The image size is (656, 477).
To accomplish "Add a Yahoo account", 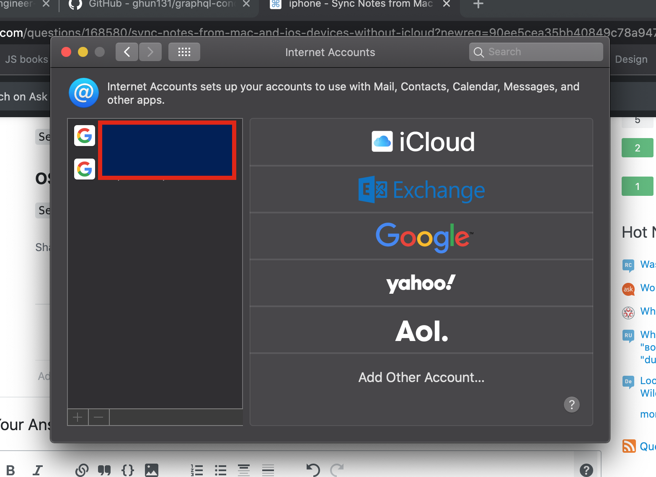I will [421, 283].
